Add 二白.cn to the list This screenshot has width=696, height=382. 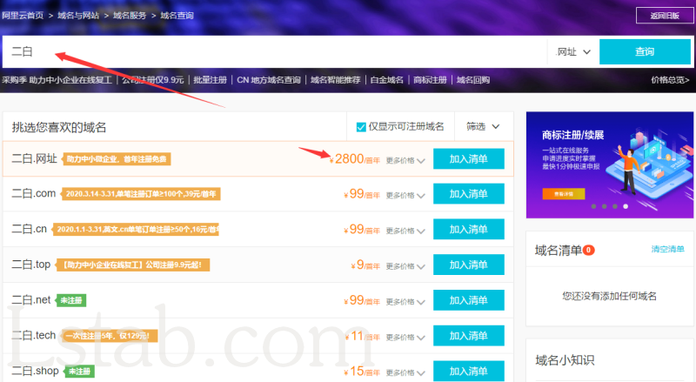[469, 229]
